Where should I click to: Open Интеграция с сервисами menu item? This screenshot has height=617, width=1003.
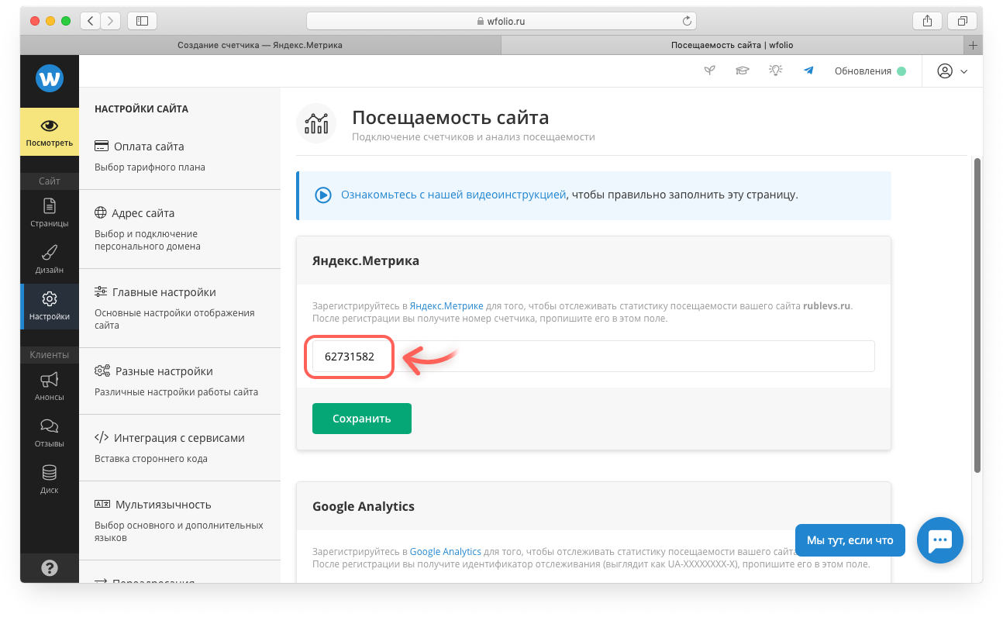click(x=180, y=447)
